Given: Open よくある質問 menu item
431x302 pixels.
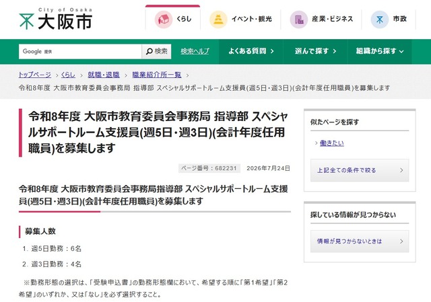Looking at the screenshot, I should point(251,51).
